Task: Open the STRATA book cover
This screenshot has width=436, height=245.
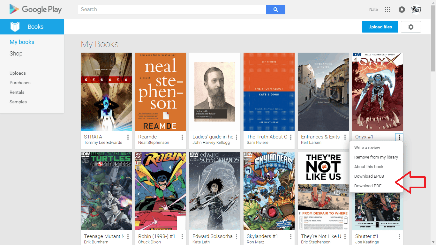Action: (x=106, y=92)
